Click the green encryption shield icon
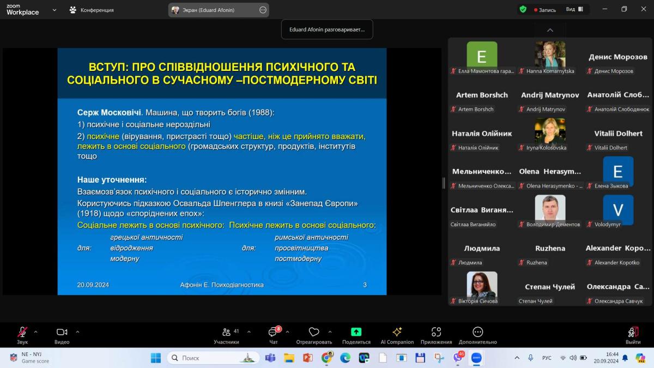The width and height of the screenshot is (654, 368). click(523, 9)
